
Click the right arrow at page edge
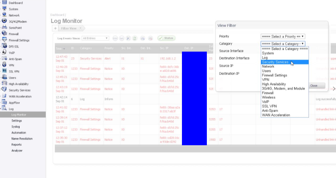click(x=334, y=89)
